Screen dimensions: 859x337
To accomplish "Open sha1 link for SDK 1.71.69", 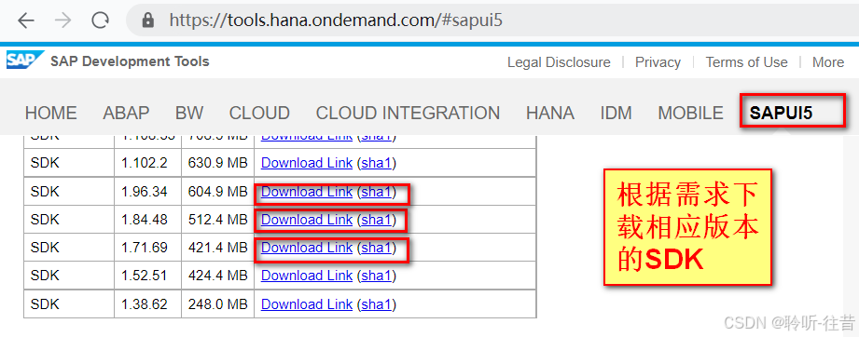I will 377,248.
